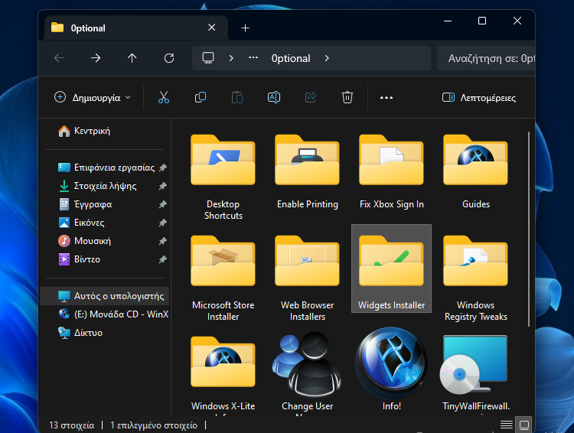Image resolution: width=574 pixels, height=433 pixels.
Task: Select the Fix Xbox Sign In folder
Action: coord(391,171)
